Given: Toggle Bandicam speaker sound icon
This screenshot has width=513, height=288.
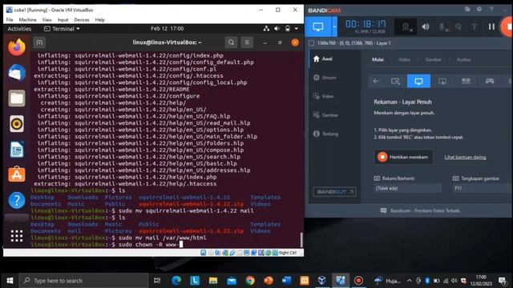Looking at the screenshot, I should tap(426, 27).
